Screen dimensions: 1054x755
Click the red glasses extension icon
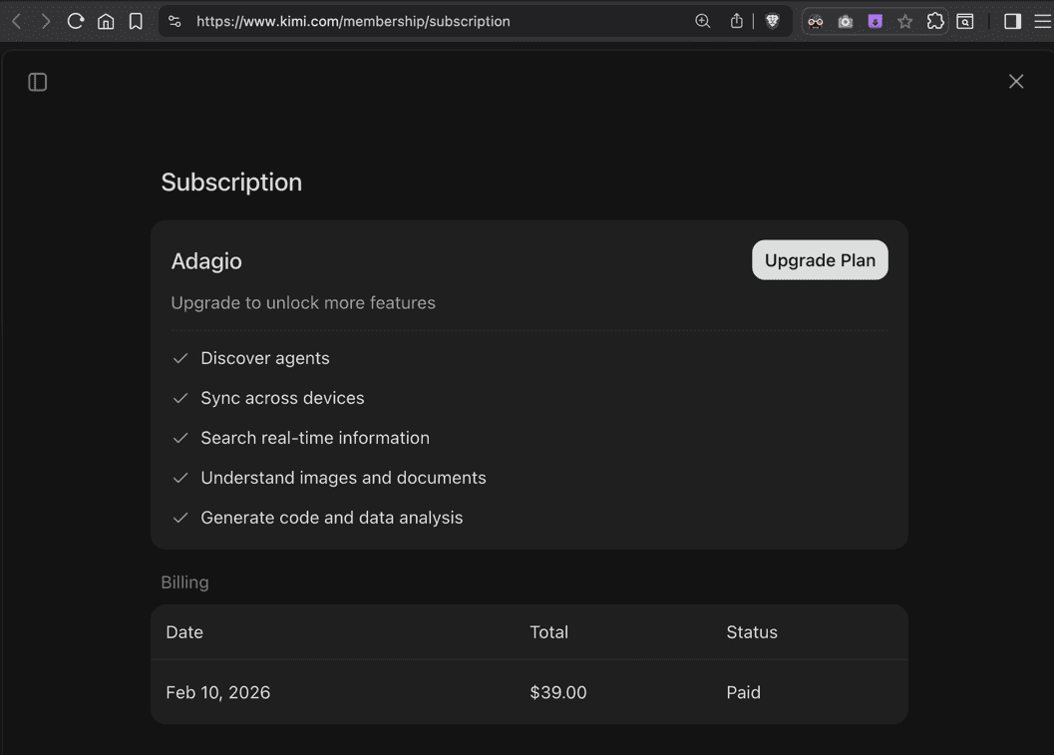click(x=816, y=21)
